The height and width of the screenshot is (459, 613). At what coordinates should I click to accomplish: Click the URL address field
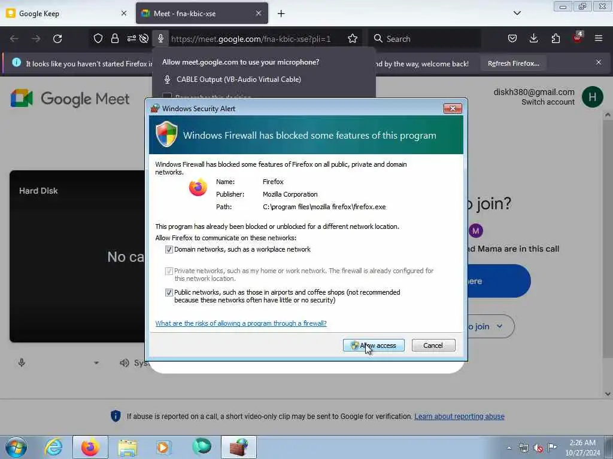point(250,39)
